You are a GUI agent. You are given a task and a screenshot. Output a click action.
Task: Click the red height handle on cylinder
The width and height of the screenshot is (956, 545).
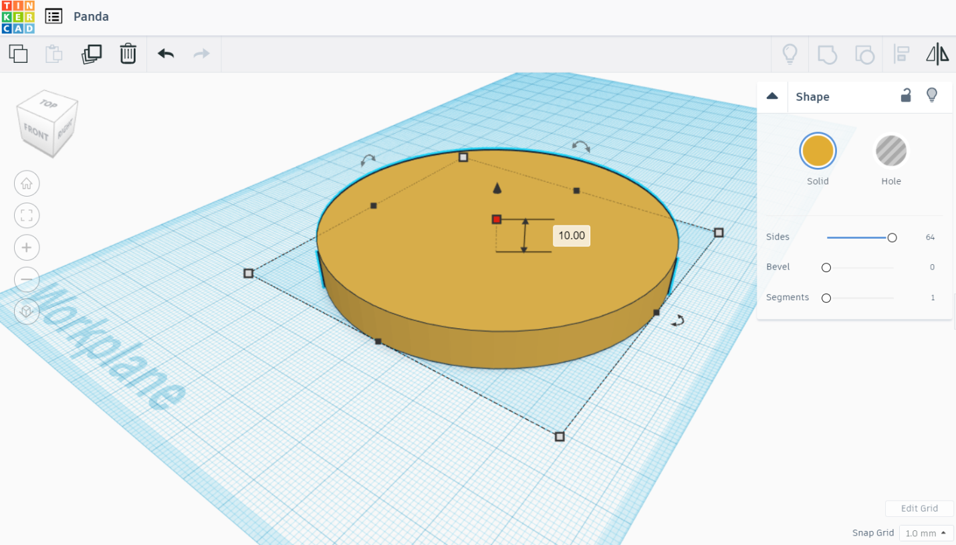pos(497,219)
